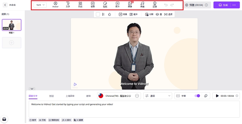Screen dimensions: 242x124
Task: Switch to the 靜音 tab
Action: 89,96
